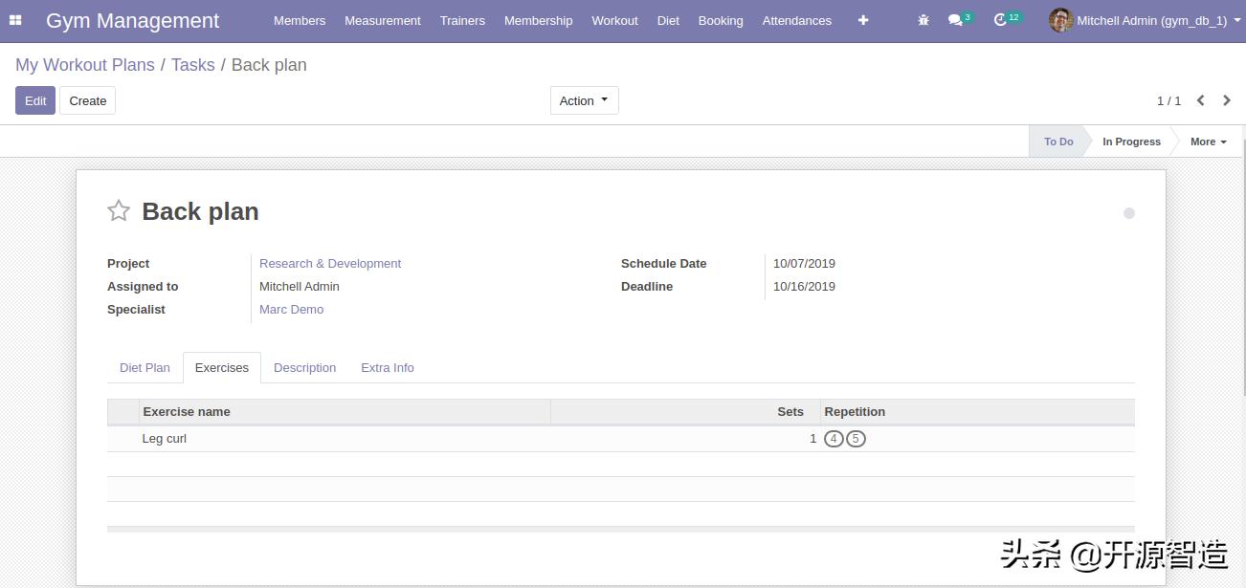Go to the next record arrow
This screenshot has height=588, width=1246.
1227,100
